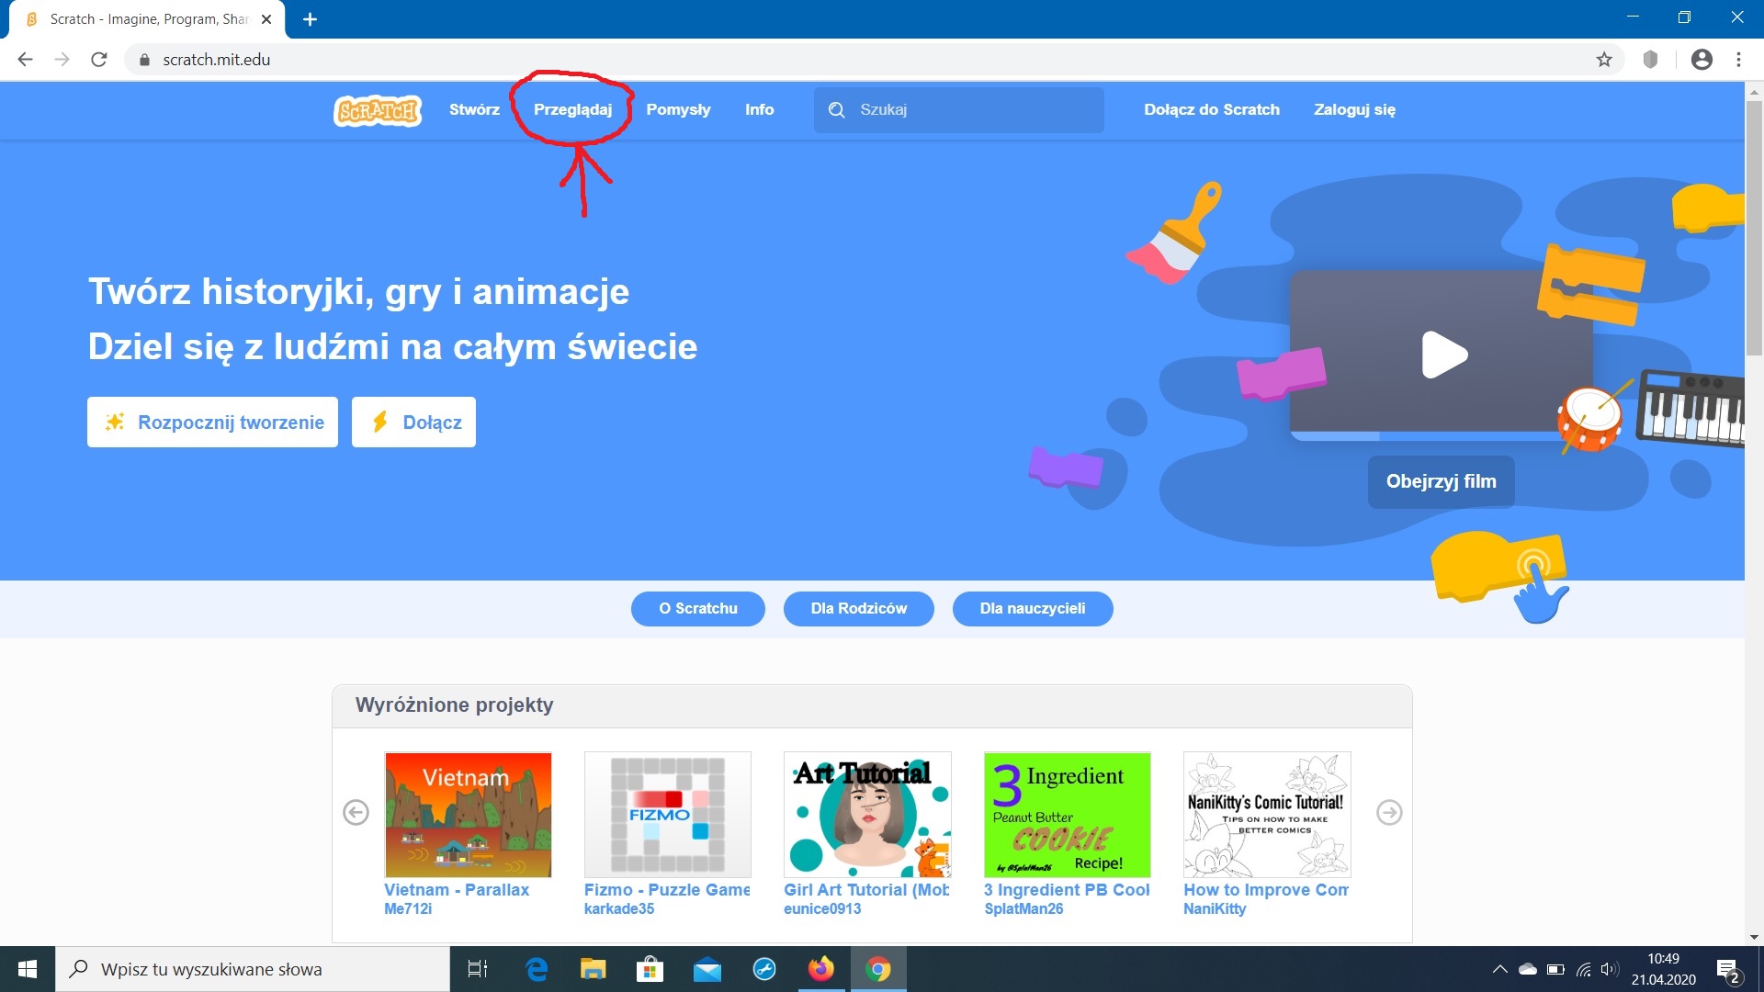
Task: Open the volume speaker tray icon
Action: [1610, 969]
